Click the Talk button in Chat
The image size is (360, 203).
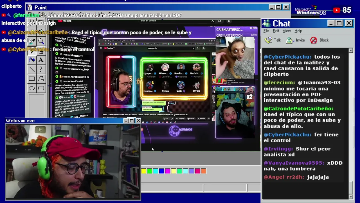pos(273,40)
